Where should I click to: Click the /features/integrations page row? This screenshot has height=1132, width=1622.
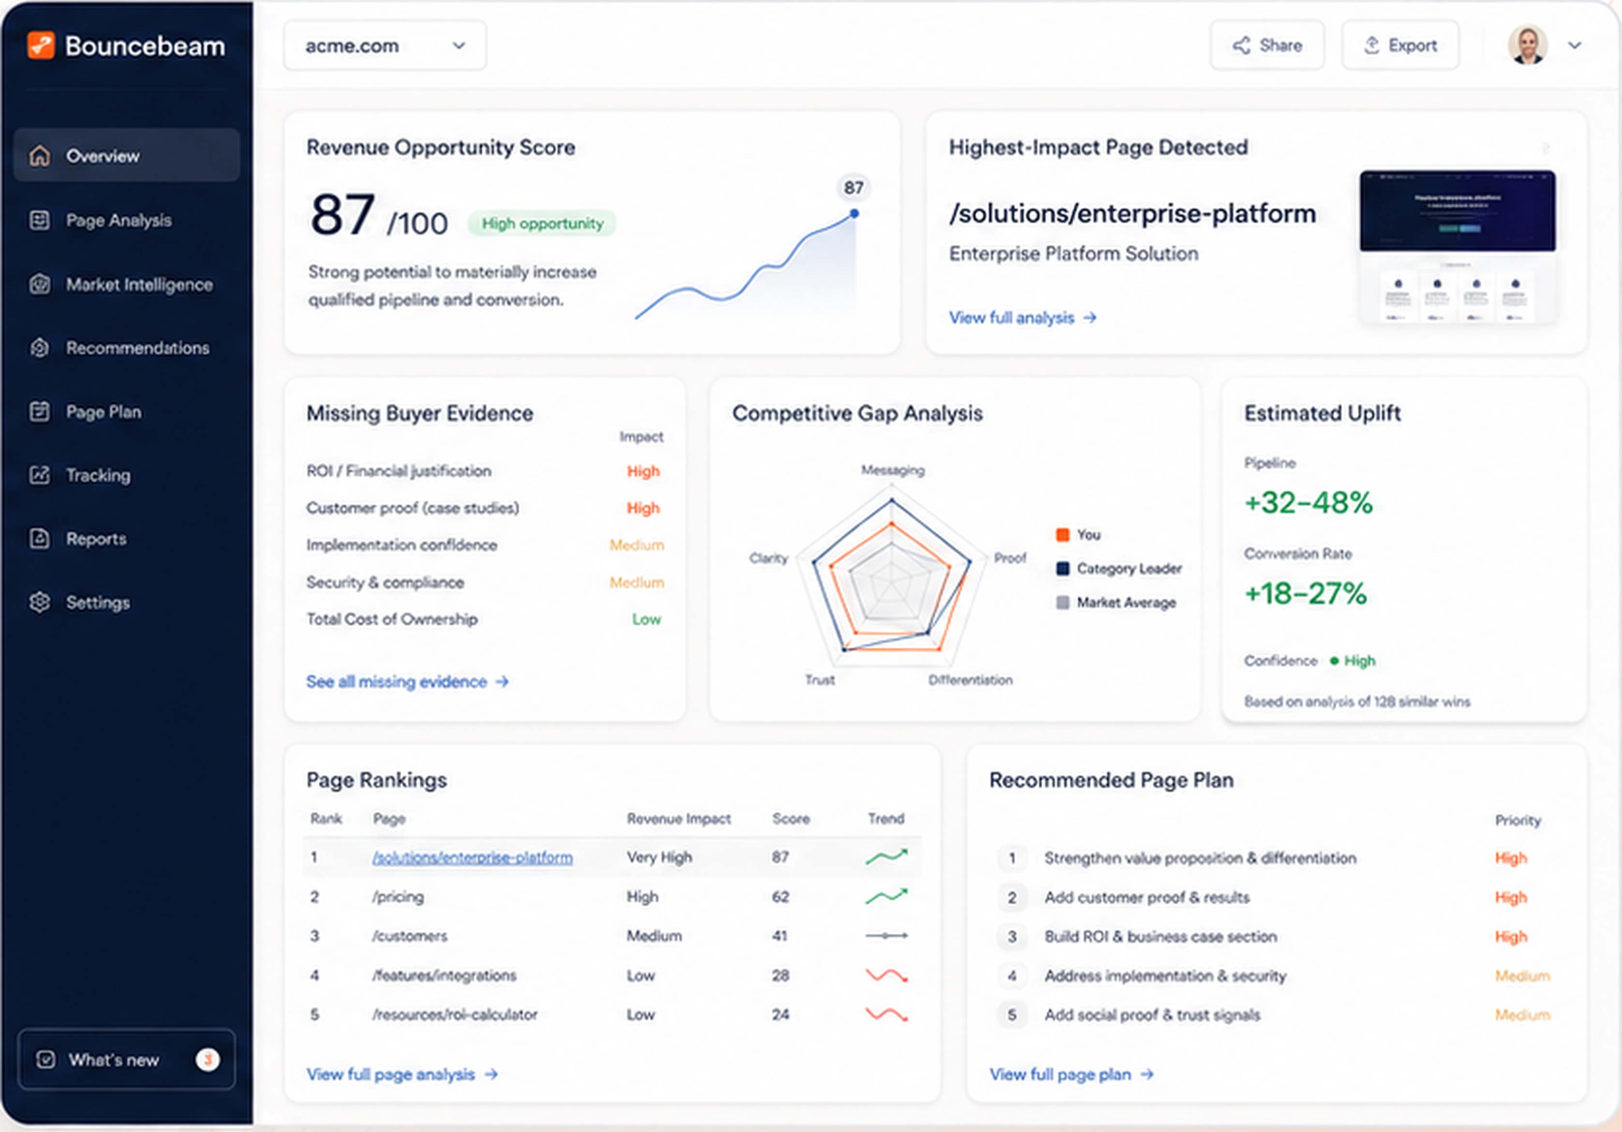click(612, 975)
